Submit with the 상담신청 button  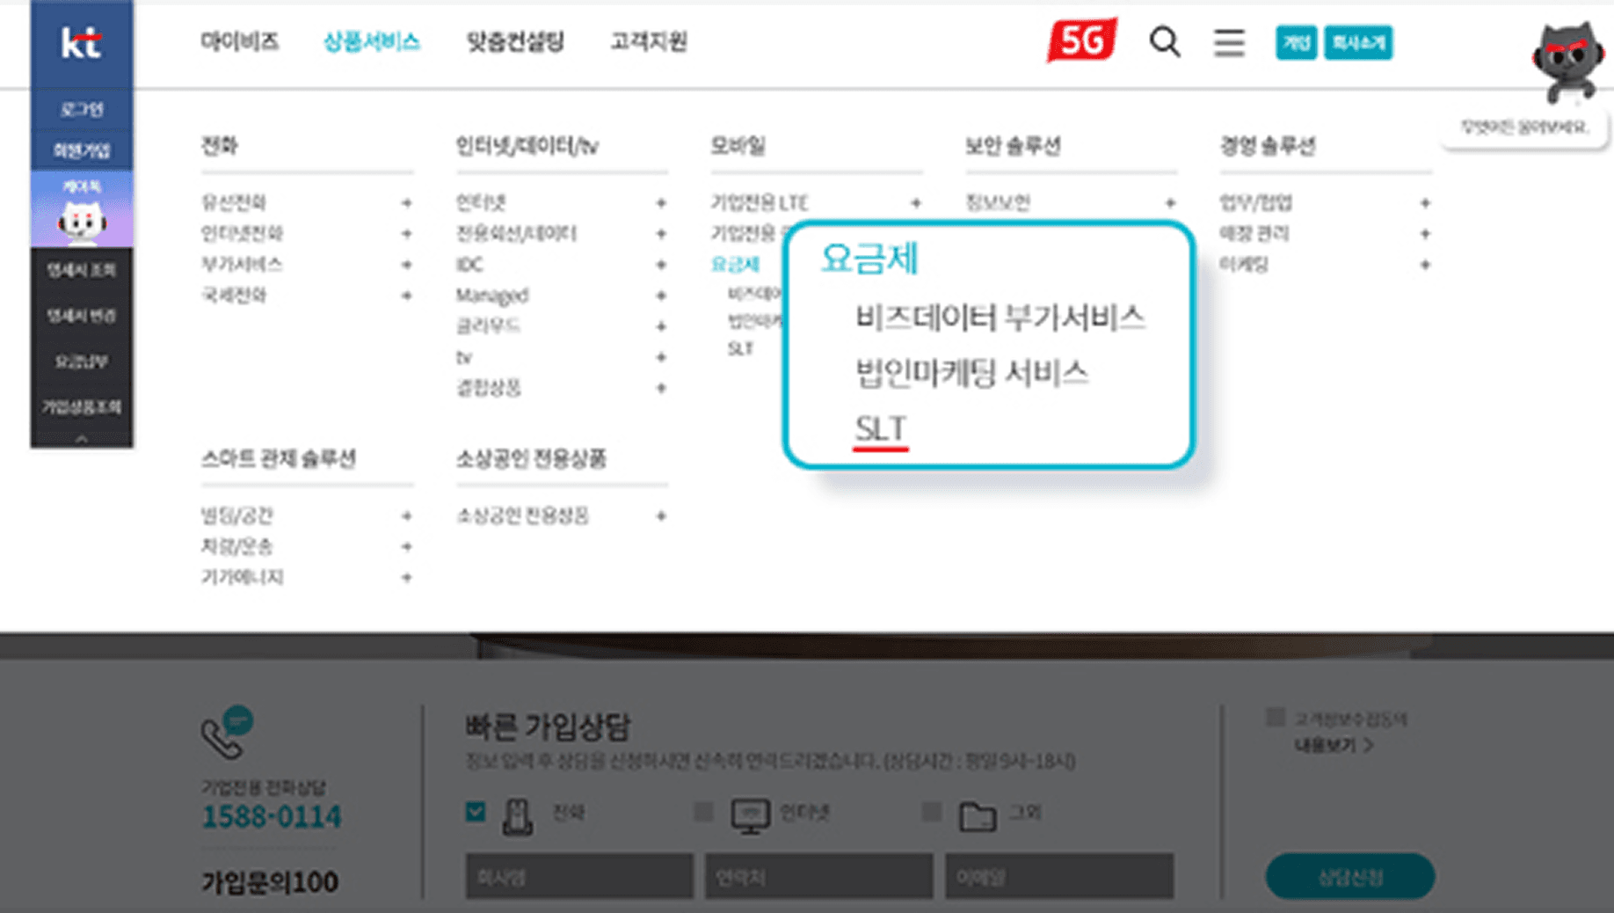(x=1350, y=876)
